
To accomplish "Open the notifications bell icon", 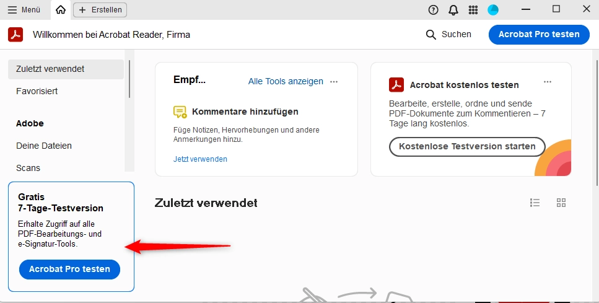I will pyautogui.click(x=453, y=10).
